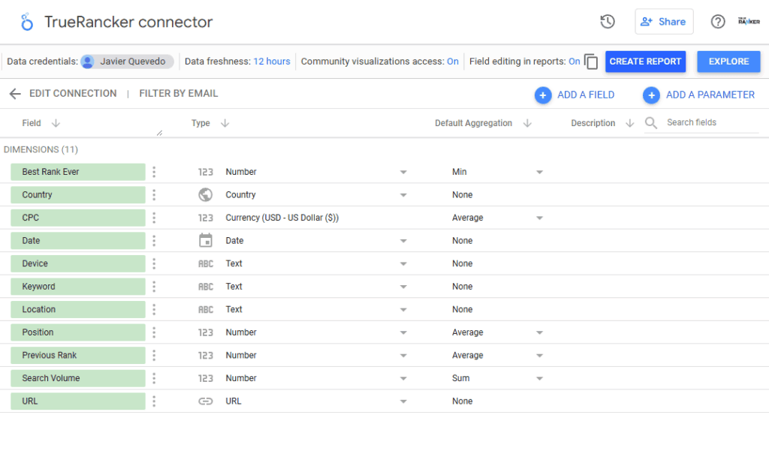Click the copy data source icon
This screenshot has width=769, height=460.
pos(591,62)
